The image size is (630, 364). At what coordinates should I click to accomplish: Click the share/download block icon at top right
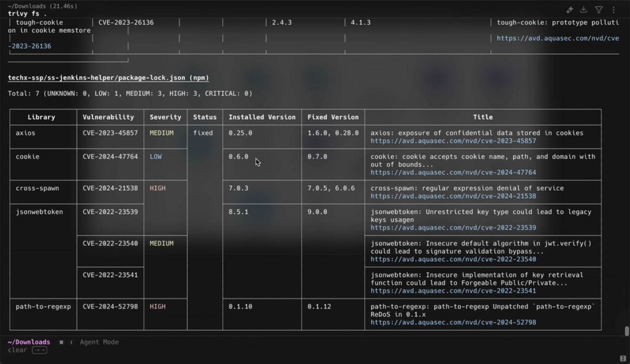(584, 9)
